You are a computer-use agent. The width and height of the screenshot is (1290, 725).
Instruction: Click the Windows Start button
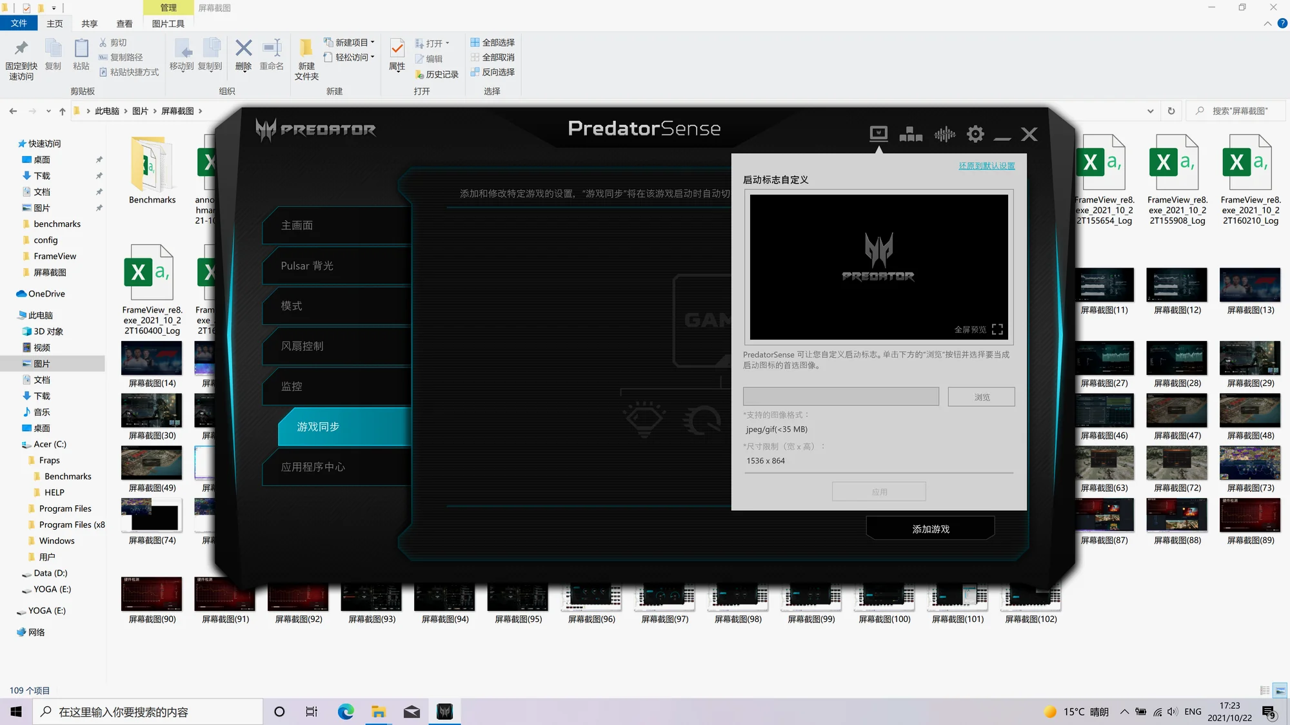[16, 711]
